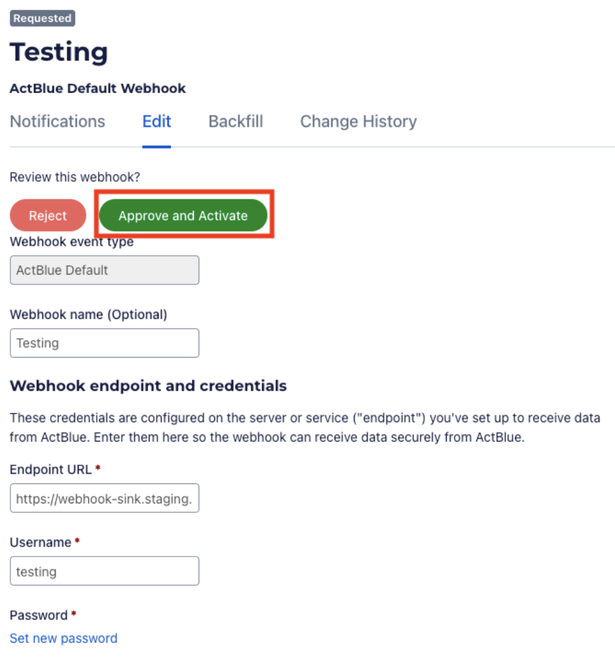Click the Testing page heading
The width and height of the screenshot is (615, 657).
[x=59, y=52]
